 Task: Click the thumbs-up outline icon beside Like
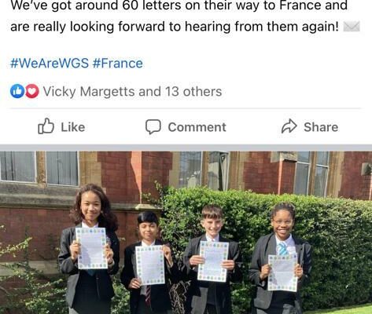pyautogui.click(x=46, y=126)
